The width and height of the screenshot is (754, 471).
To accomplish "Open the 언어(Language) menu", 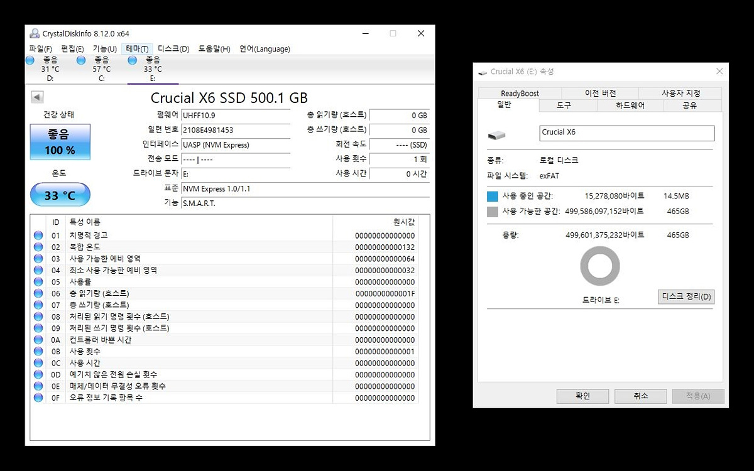I will (x=265, y=49).
